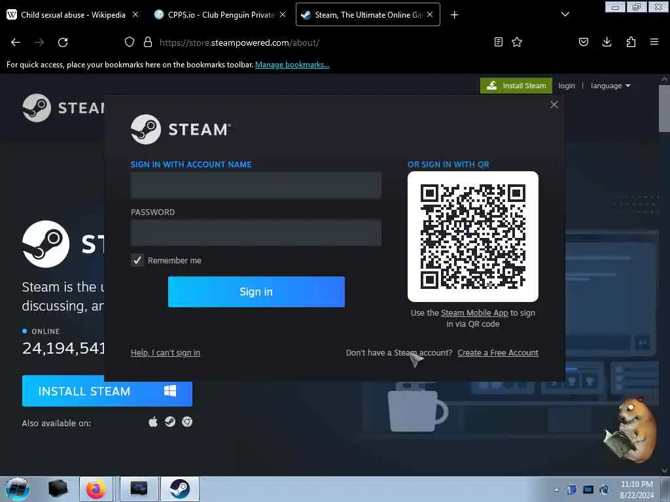Open the Firefox hamburger menu

[654, 42]
